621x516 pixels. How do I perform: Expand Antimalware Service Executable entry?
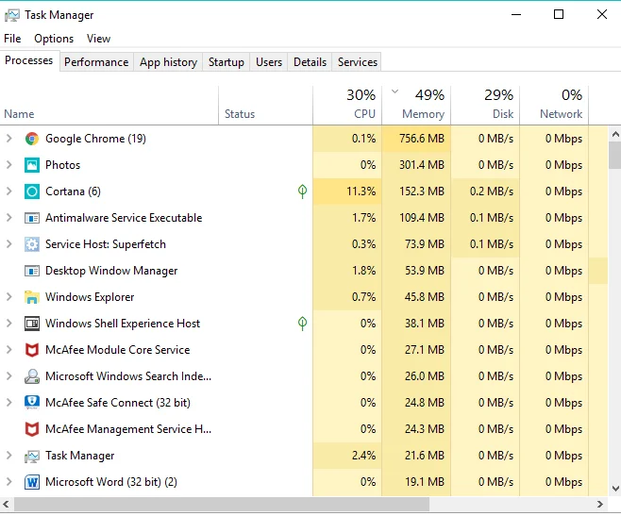click(9, 218)
